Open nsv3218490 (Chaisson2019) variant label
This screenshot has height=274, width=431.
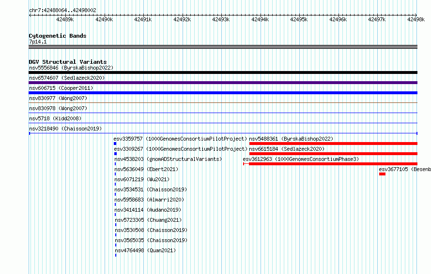(65, 129)
